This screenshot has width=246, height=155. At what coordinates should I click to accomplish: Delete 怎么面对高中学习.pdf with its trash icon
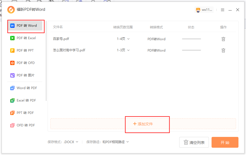(x=223, y=50)
